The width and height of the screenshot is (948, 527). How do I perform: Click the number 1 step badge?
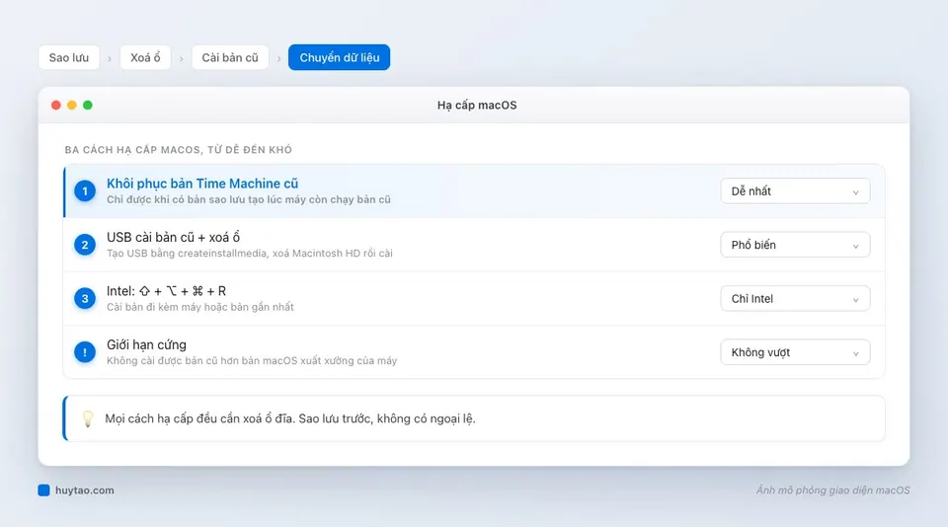point(85,191)
